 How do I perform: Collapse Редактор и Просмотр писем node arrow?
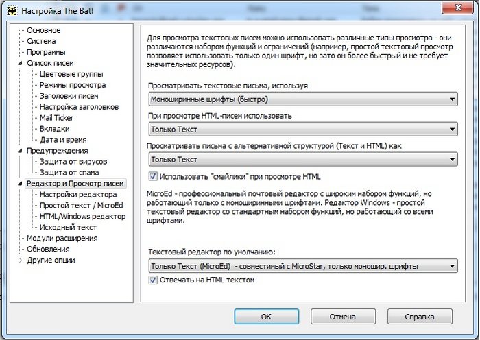(20, 184)
